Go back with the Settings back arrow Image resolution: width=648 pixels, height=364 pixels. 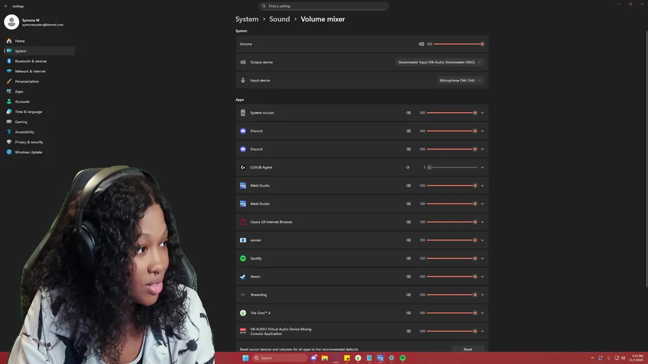[6, 6]
